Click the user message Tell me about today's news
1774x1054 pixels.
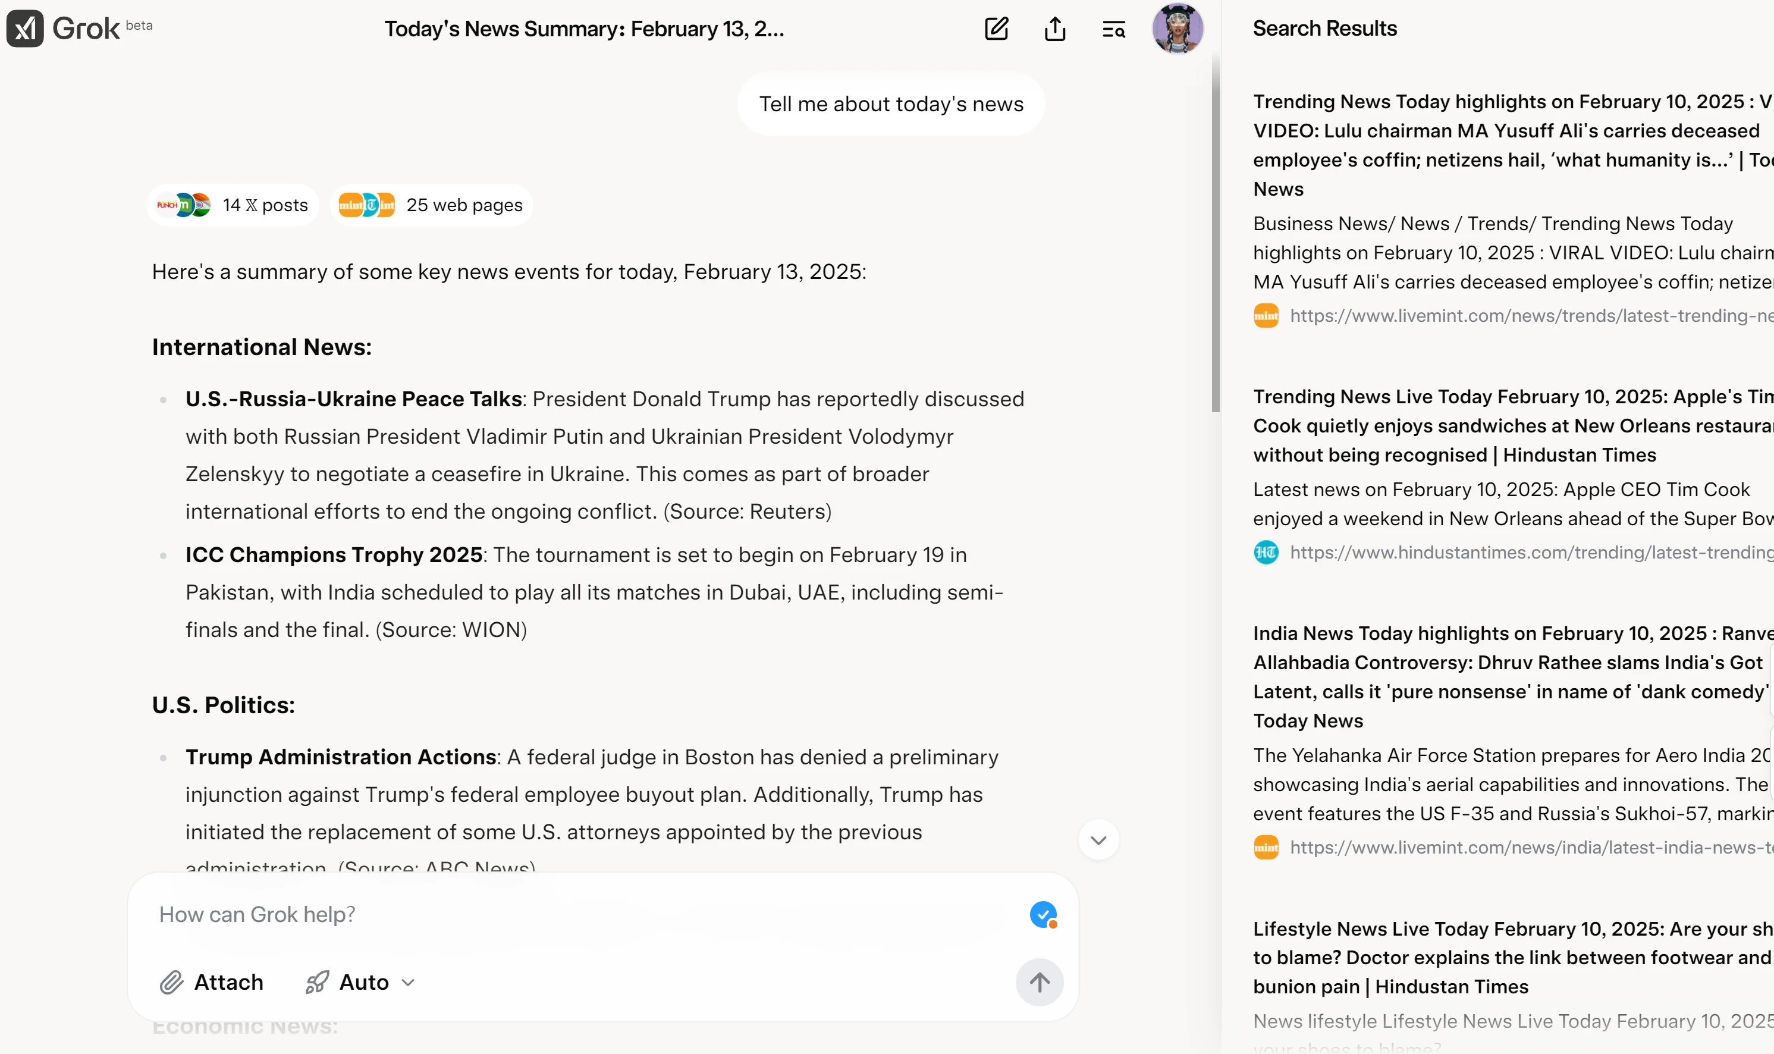pyautogui.click(x=891, y=105)
